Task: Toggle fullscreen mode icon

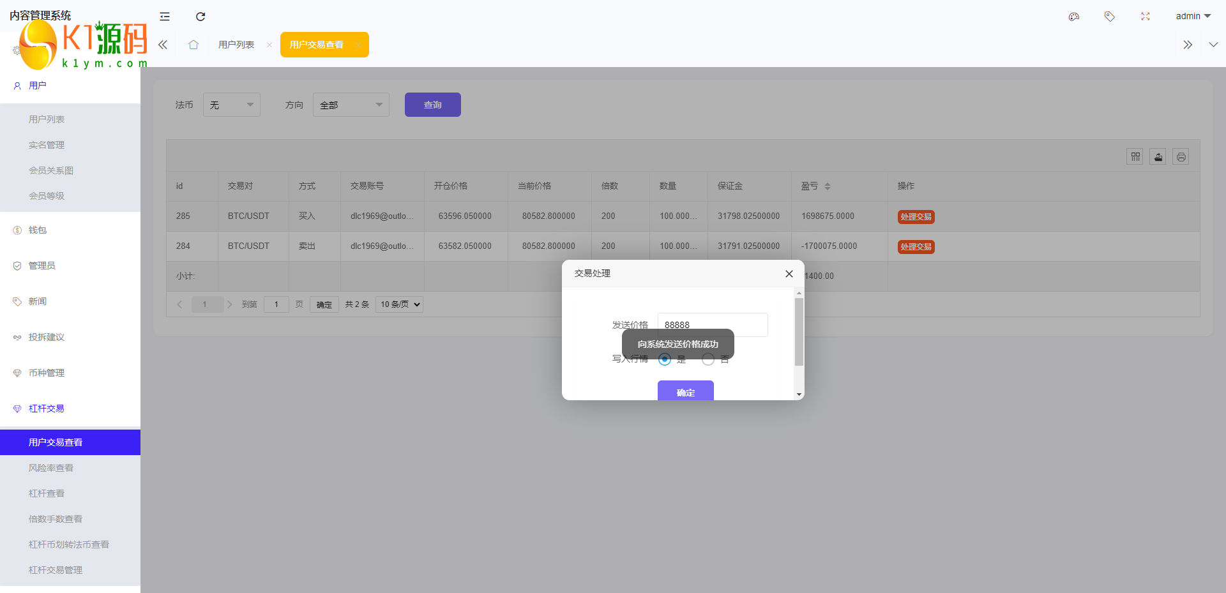Action: tap(1146, 17)
